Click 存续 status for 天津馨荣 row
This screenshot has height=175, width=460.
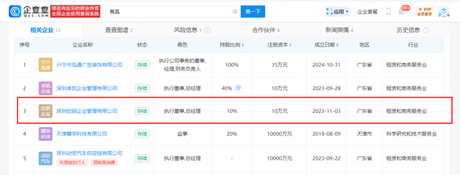(x=142, y=134)
